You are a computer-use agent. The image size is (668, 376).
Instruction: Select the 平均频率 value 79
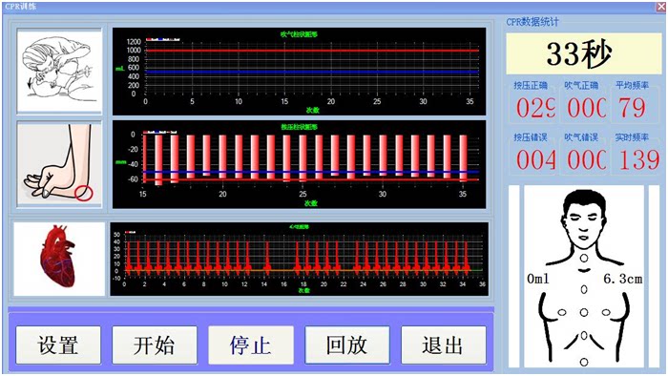[632, 108]
